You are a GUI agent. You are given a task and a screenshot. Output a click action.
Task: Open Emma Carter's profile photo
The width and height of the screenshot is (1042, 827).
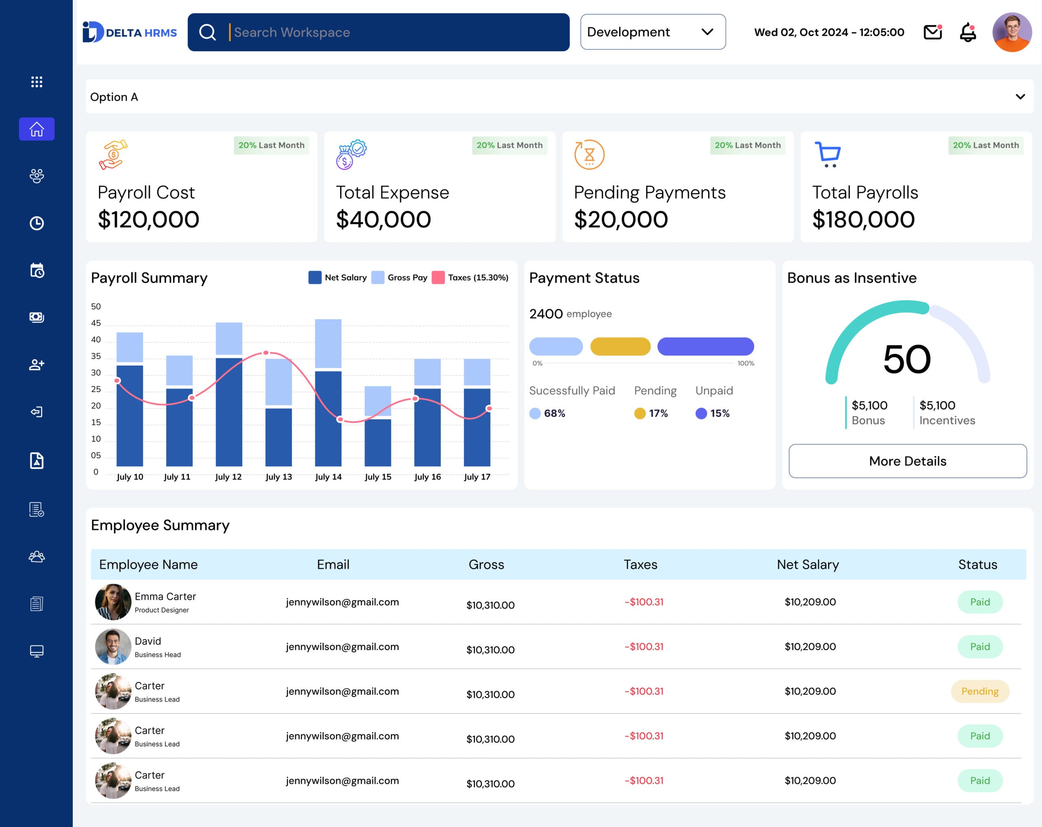[x=113, y=602]
